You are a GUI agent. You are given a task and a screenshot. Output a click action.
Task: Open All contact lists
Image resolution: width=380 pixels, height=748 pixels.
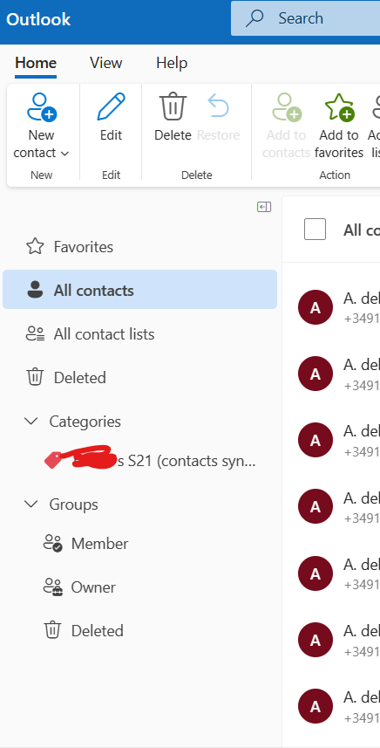tap(140, 334)
